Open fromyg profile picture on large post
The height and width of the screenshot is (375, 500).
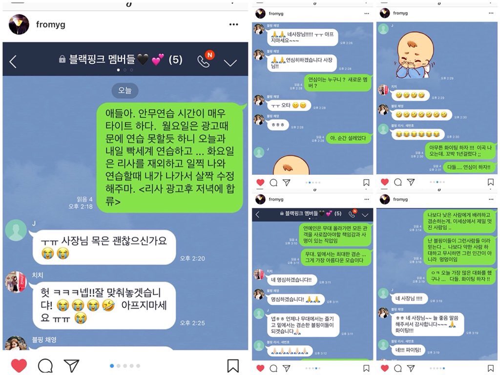tap(19, 24)
